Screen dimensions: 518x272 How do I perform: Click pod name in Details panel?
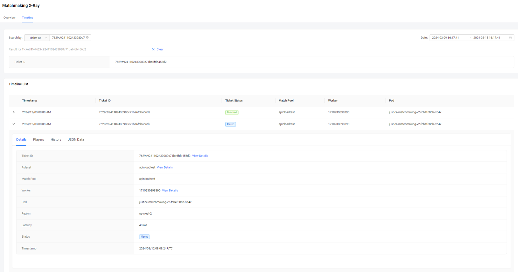[165, 202]
